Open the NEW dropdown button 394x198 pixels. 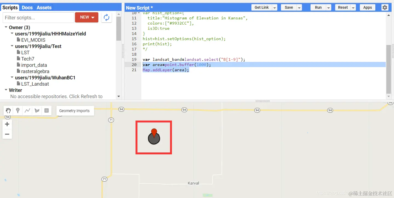tap(87, 17)
